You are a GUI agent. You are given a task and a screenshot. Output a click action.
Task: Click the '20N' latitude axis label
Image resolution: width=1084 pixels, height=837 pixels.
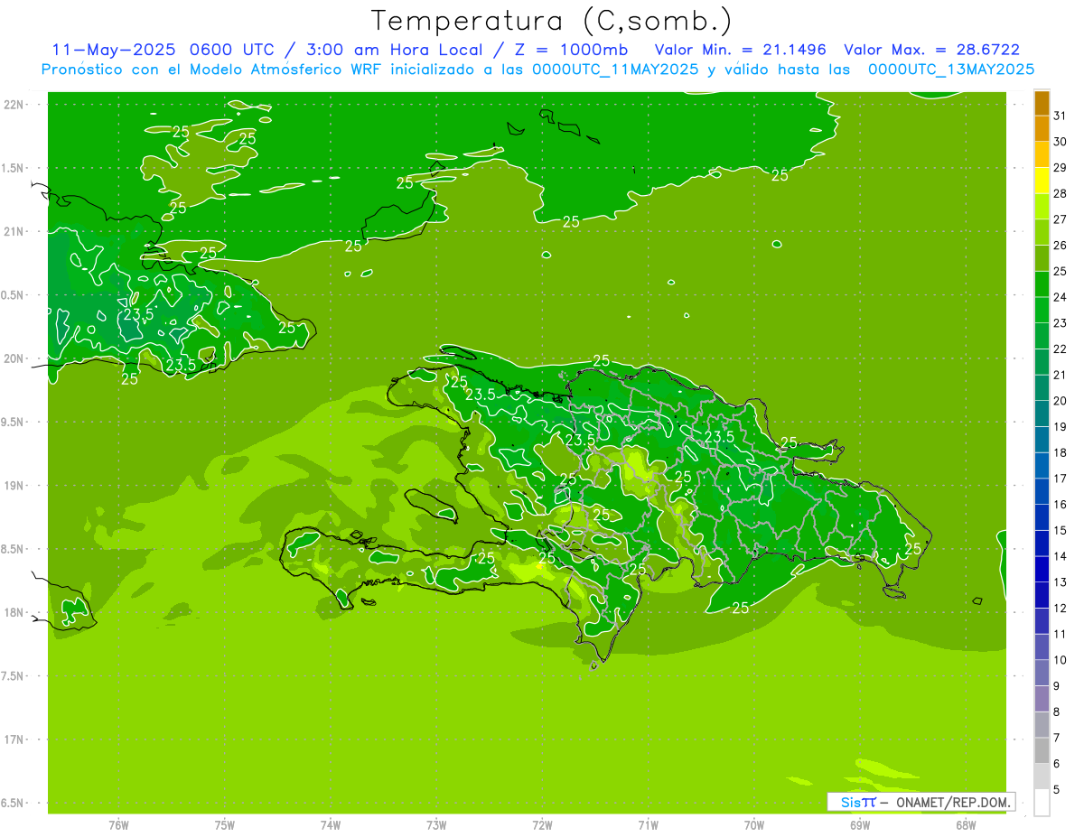coord(14,358)
